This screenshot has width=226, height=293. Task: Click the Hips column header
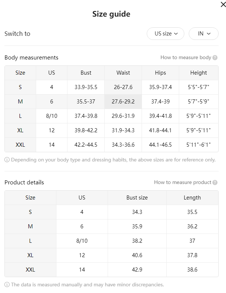coord(160,73)
